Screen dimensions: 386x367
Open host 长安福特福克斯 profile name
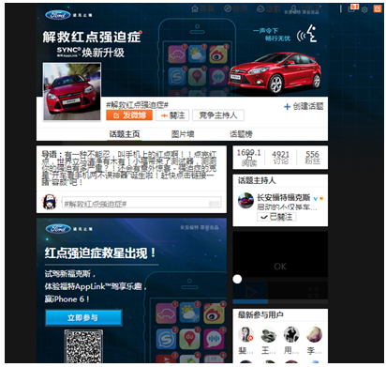283,197
